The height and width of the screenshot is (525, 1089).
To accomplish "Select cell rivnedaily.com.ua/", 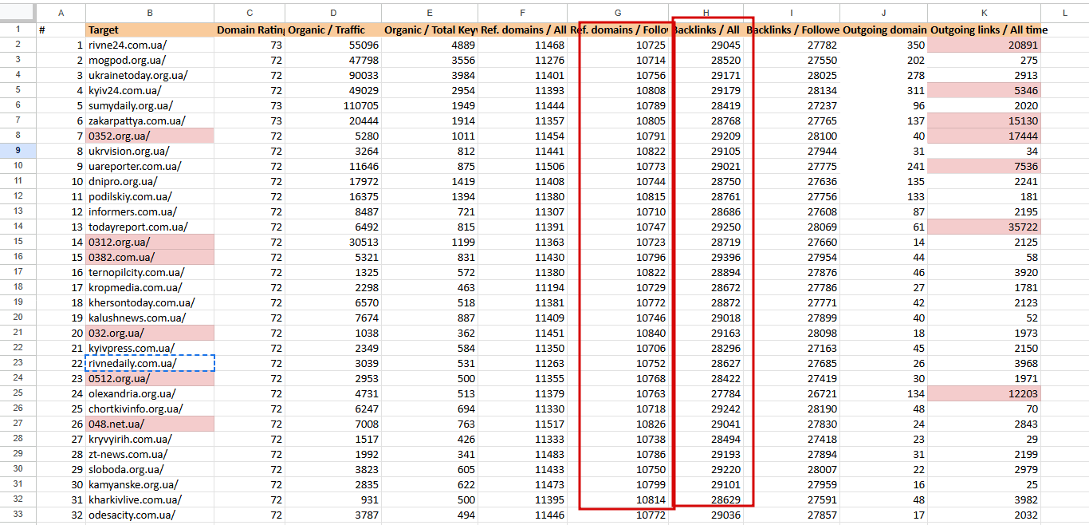I will (x=150, y=363).
